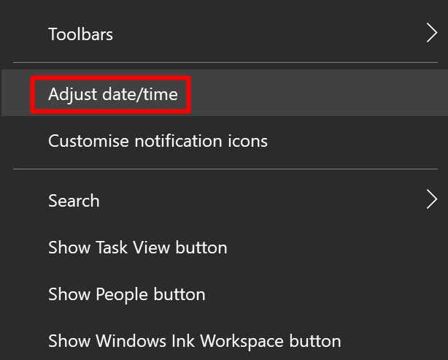Enable the Task View taskbar button option
Viewport: 448px width, 360px height.
225,248
